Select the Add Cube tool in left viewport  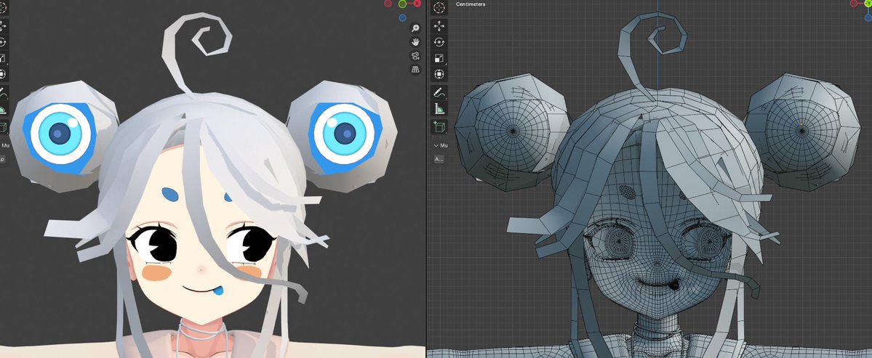(3, 127)
